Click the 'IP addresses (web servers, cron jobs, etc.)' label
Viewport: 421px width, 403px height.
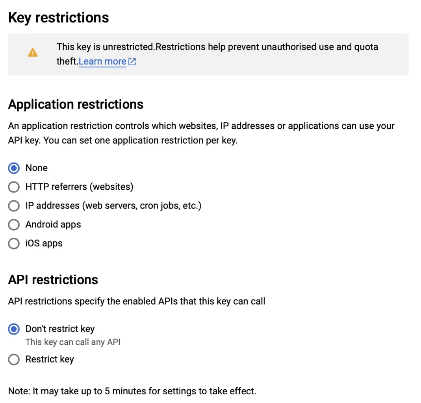tap(113, 206)
